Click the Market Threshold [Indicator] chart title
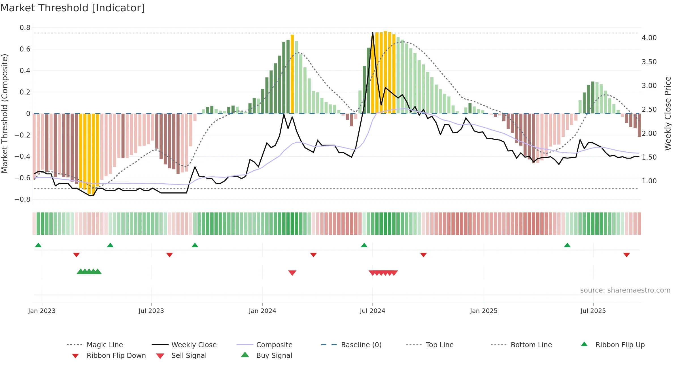This screenshot has width=680, height=382. pyautogui.click(x=73, y=8)
